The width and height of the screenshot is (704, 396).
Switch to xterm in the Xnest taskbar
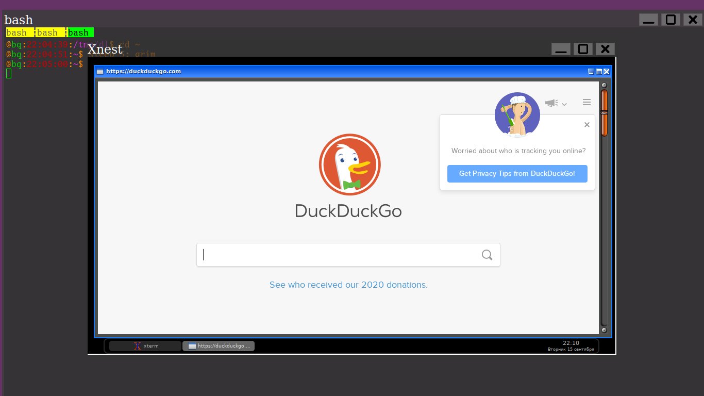(x=145, y=346)
